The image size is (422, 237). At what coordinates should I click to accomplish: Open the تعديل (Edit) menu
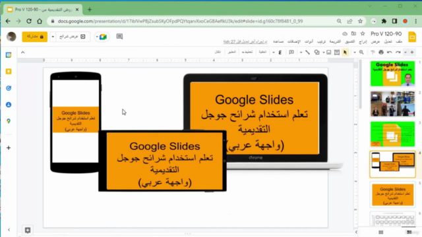[x=388, y=41]
